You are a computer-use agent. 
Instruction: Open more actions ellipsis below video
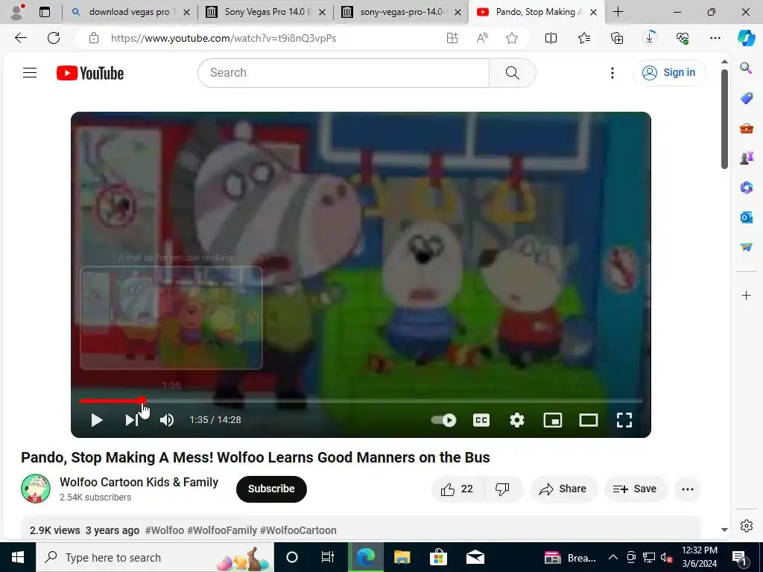coord(688,489)
